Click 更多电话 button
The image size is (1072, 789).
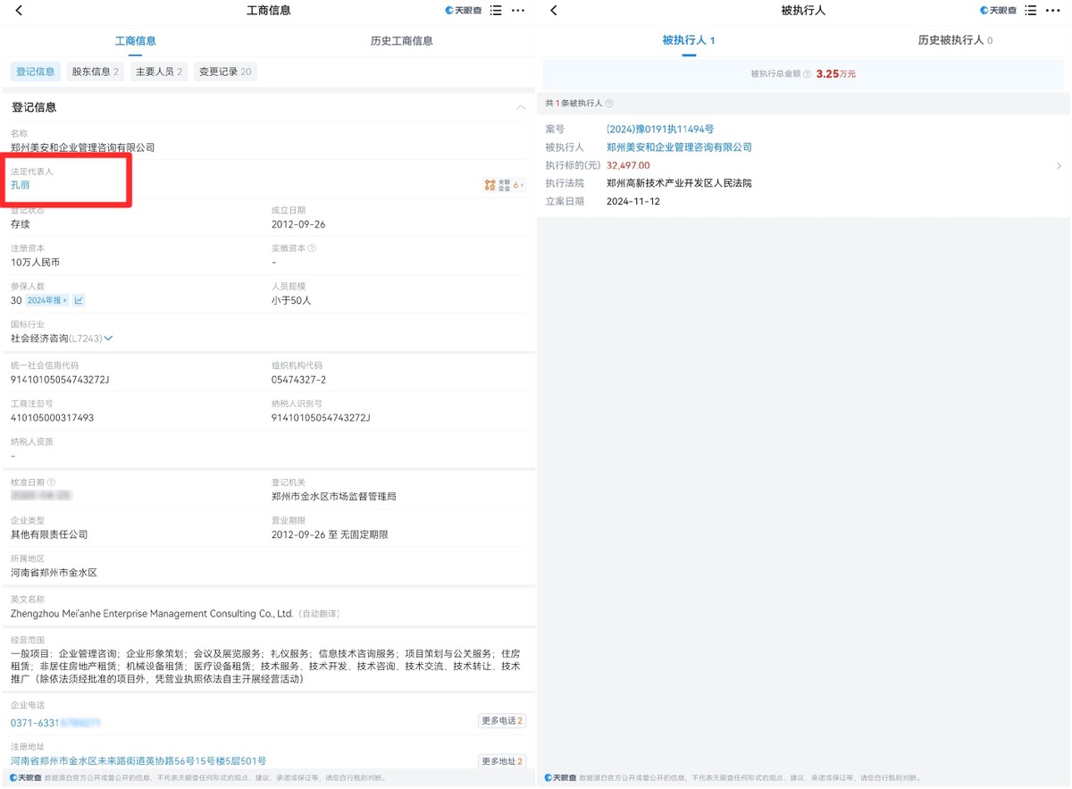click(x=502, y=720)
